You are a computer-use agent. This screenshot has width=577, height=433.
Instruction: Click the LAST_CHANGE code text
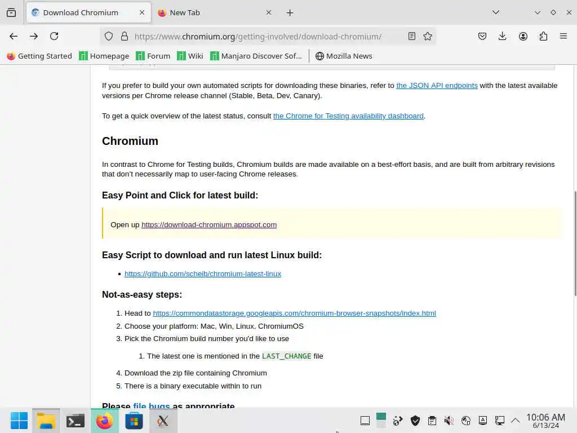287,356
